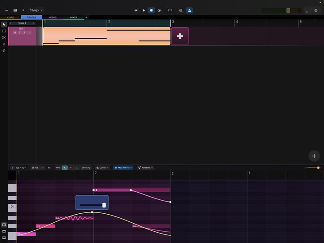The image size is (324, 243).
Task: Select the top panel layout icon
Action: [x=4, y=231]
